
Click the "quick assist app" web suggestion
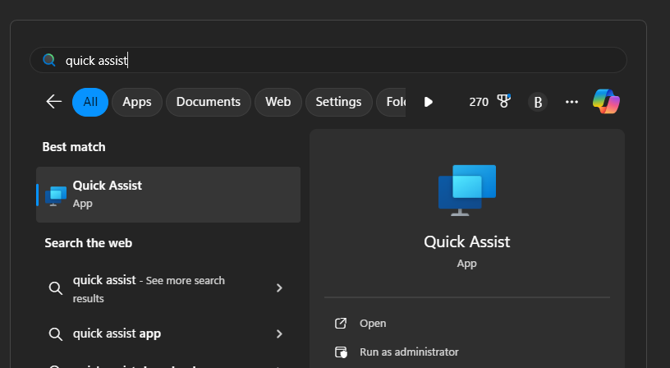coord(117,333)
